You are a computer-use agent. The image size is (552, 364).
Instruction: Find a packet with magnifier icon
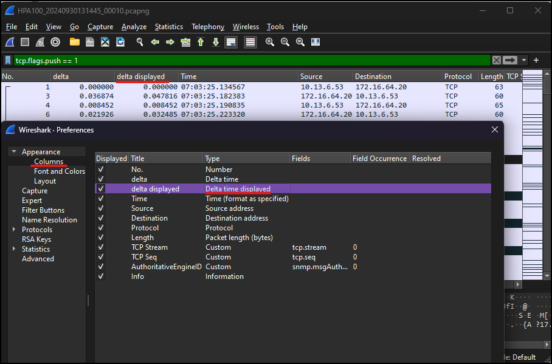tap(140, 43)
